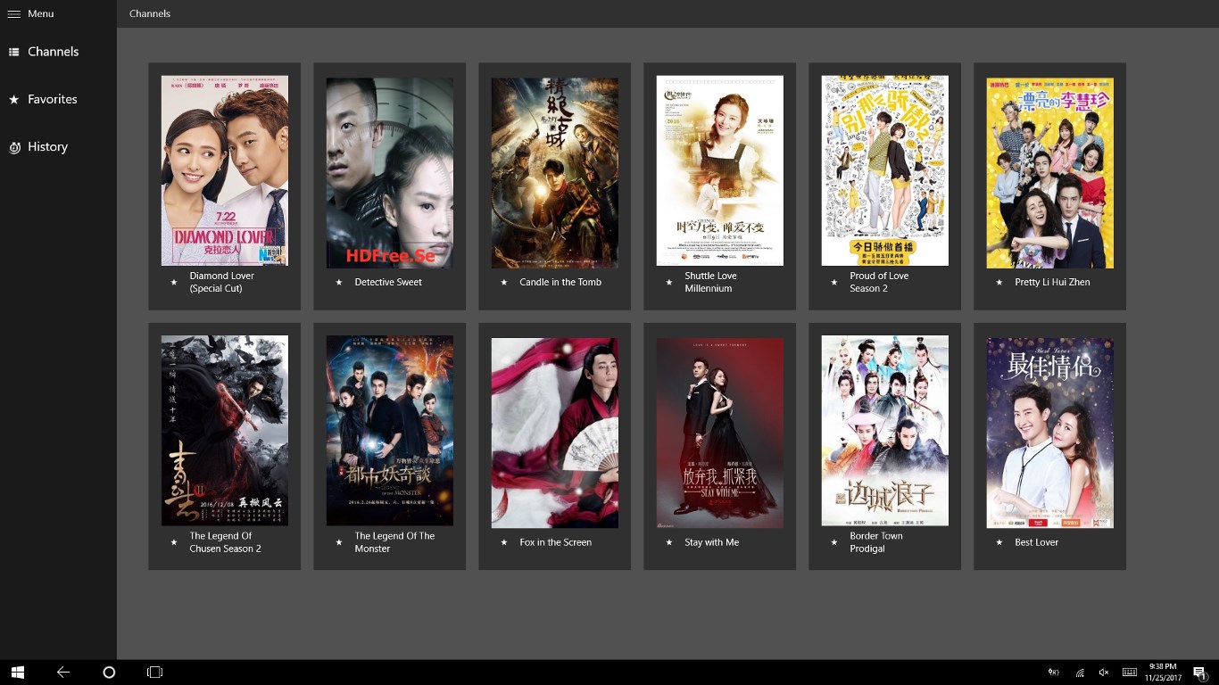Open Border Town Prodigal poster
The image size is (1219, 685).
(885, 431)
